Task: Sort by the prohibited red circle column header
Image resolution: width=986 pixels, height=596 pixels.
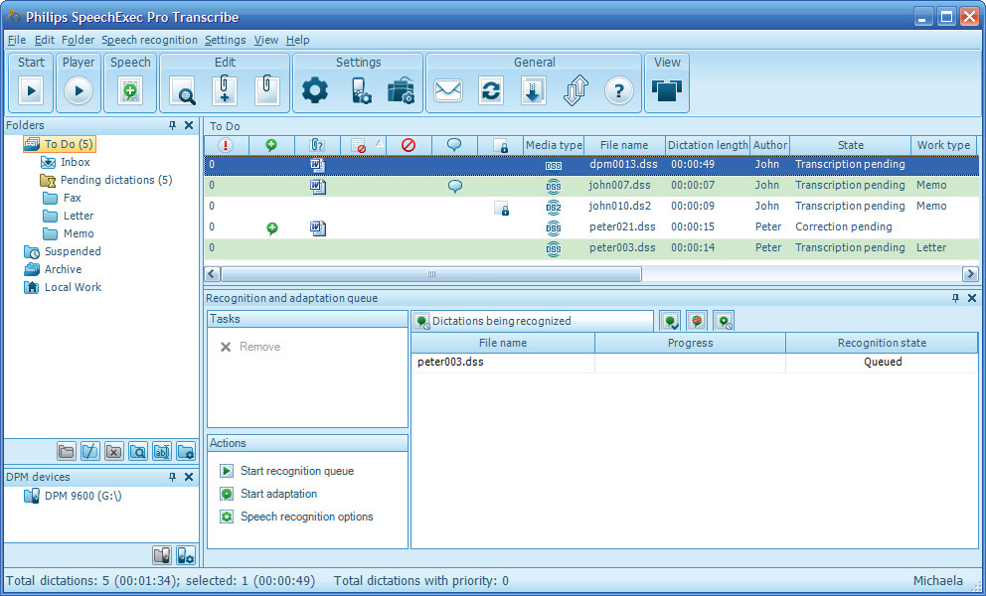Action: tap(409, 145)
